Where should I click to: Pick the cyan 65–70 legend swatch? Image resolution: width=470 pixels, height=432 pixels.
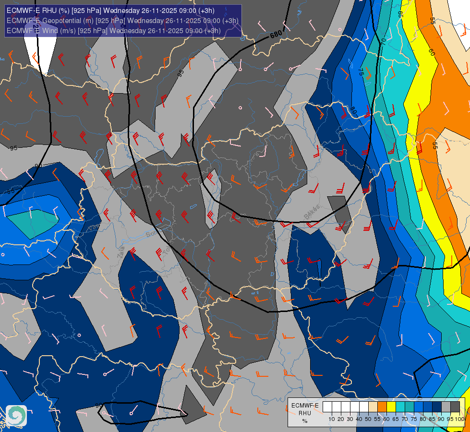[400, 407]
